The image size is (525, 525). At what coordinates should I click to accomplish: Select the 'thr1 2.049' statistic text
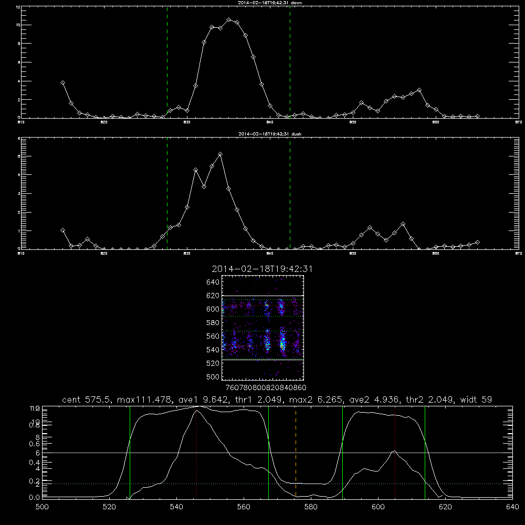259,400
